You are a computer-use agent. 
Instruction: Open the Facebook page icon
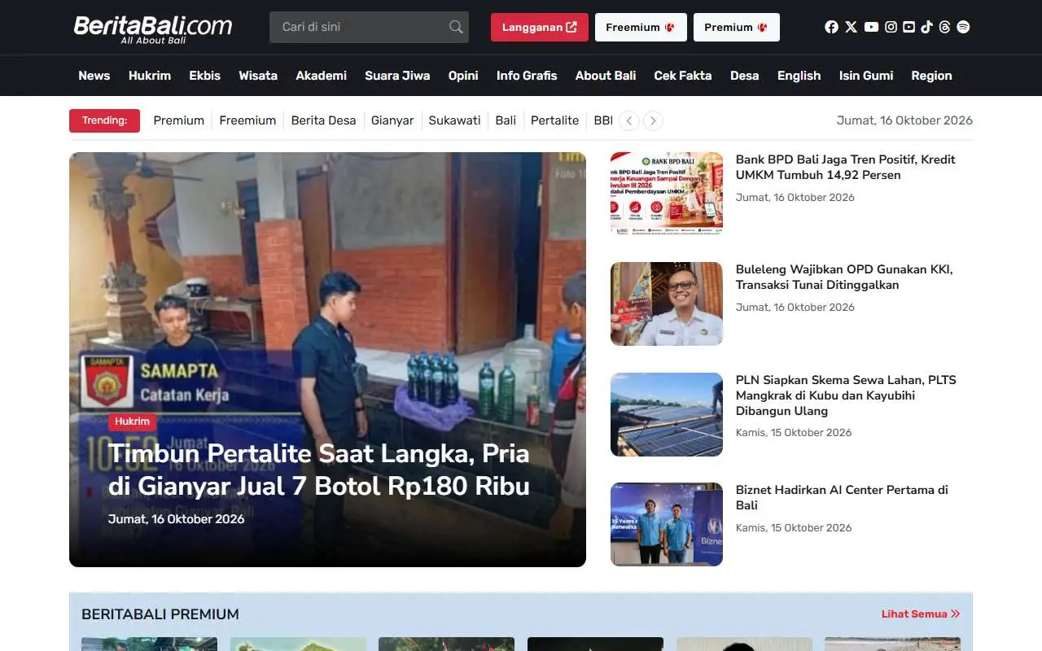[831, 27]
